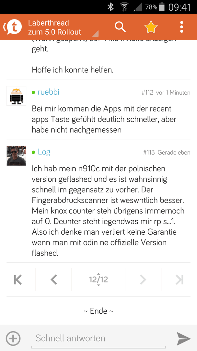Tap ruebbi's android avatar thumbnail
The width and height of the screenshot is (197, 351).
(x=16, y=96)
